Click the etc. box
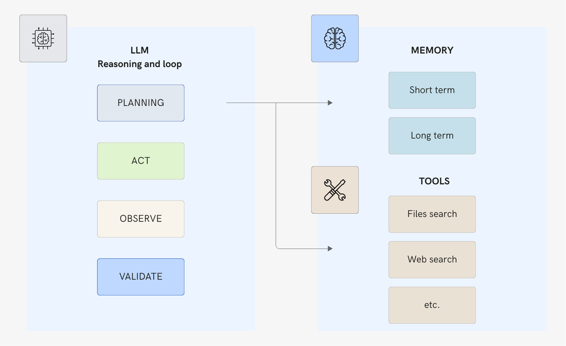This screenshot has width=566, height=346. click(432, 305)
